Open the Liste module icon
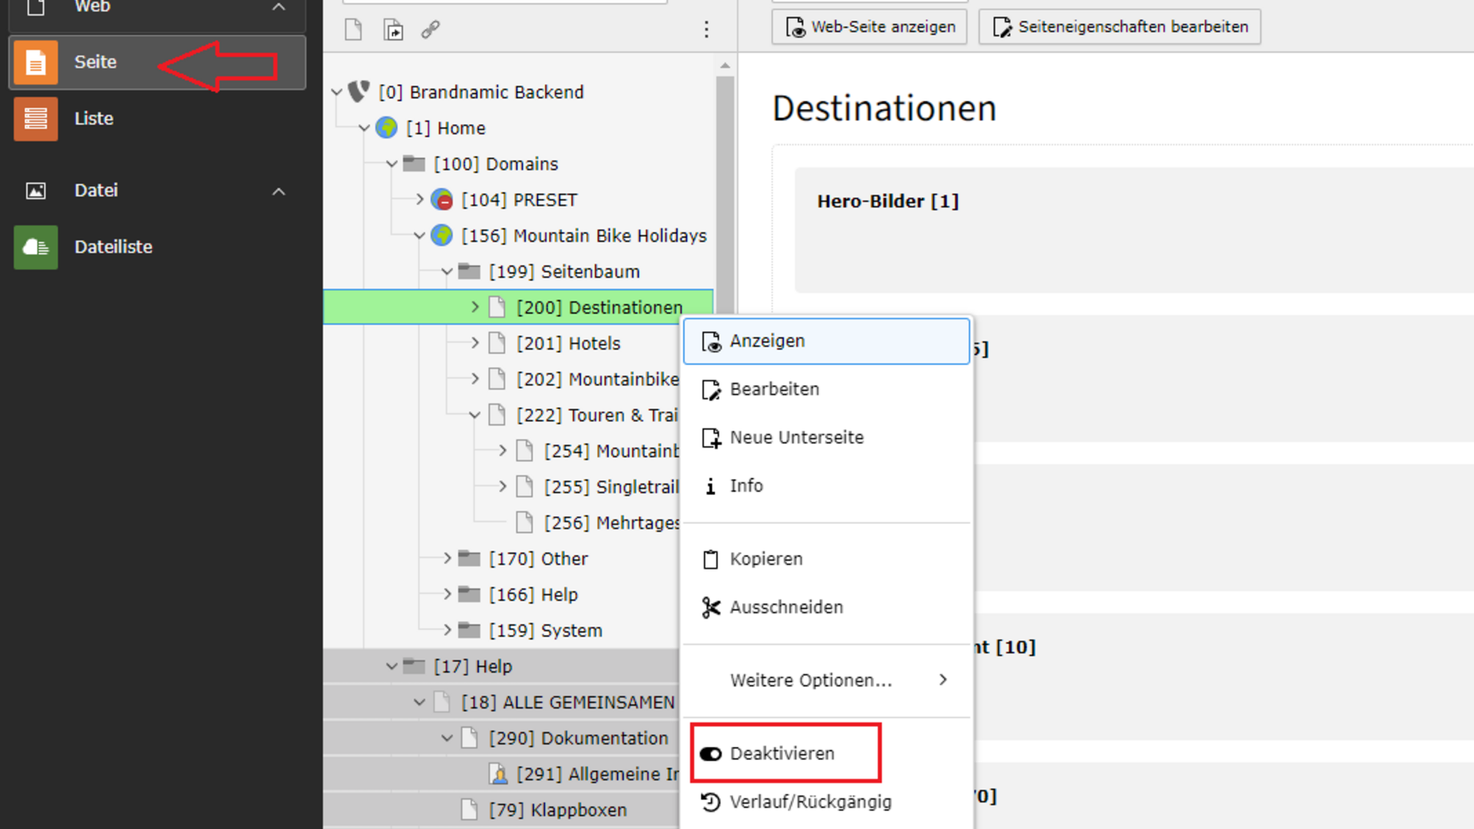This screenshot has width=1474, height=829. coord(35,119)
